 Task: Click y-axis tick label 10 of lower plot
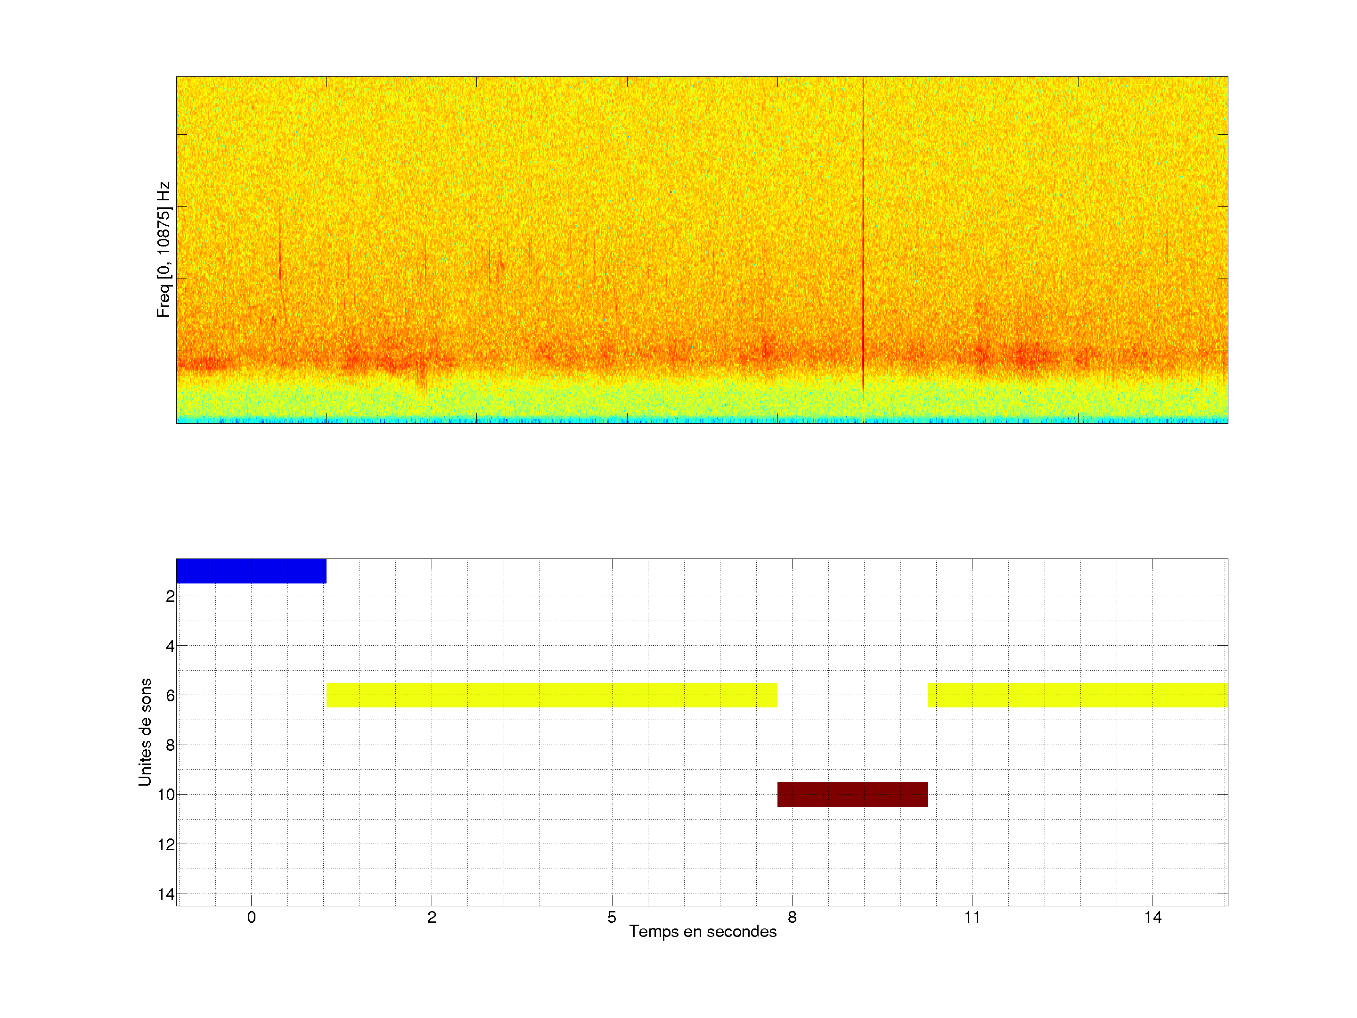(166, 795)
